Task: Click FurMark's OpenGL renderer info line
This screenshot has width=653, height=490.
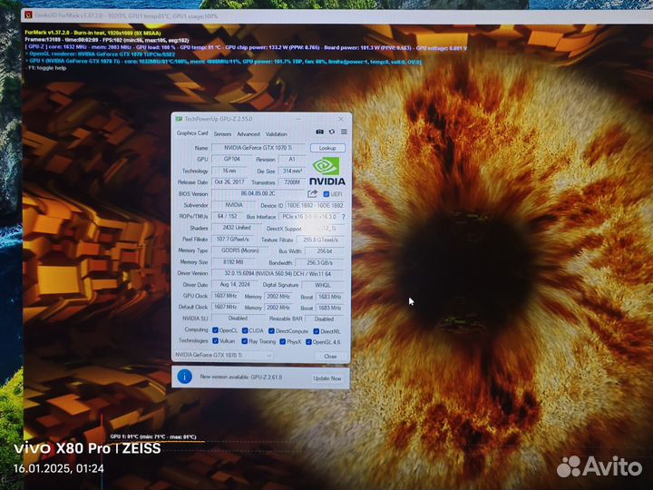Action: 102,54
